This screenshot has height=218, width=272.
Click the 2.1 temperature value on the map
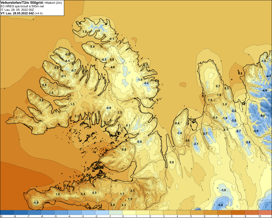[132, 191]
